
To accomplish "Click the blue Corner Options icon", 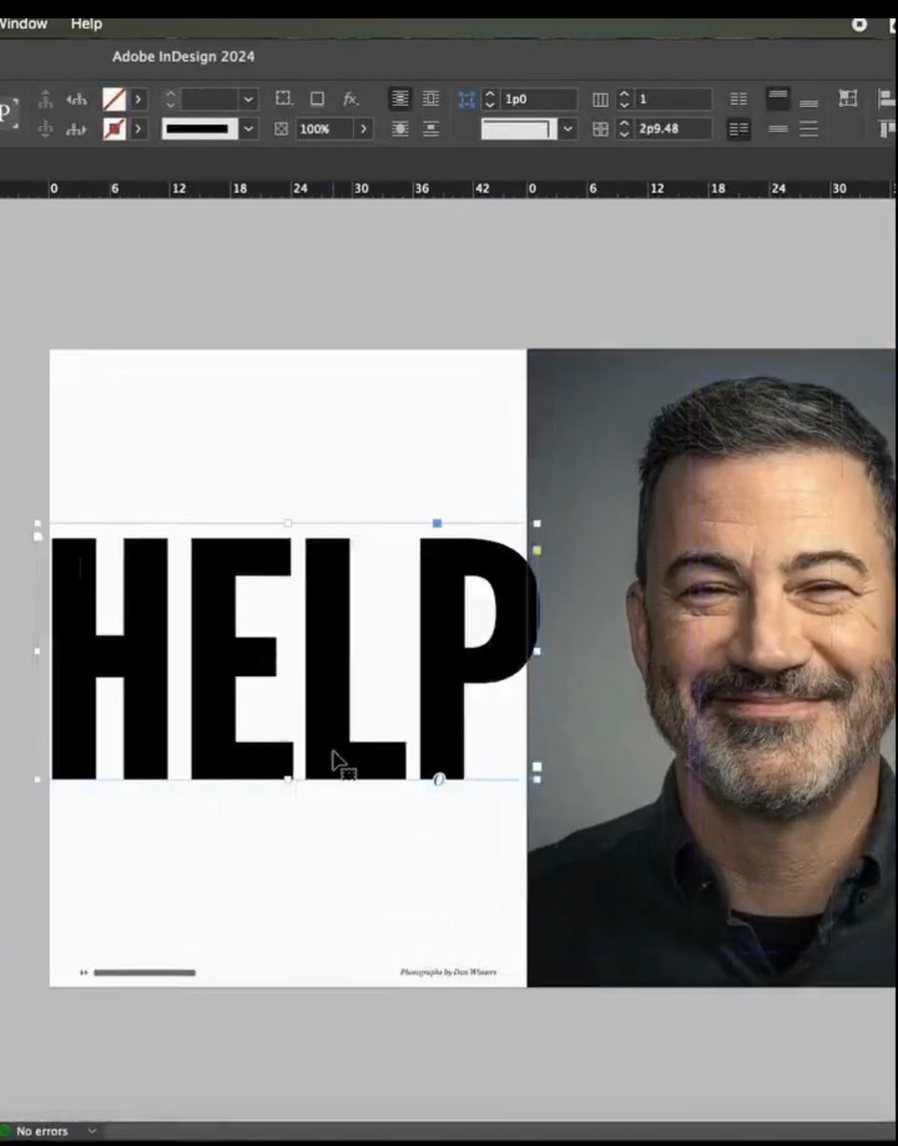I will click(x=467, y=99).
